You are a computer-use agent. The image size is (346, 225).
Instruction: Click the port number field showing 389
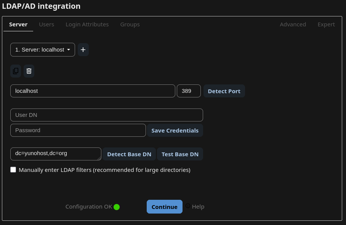click(189, 91)
